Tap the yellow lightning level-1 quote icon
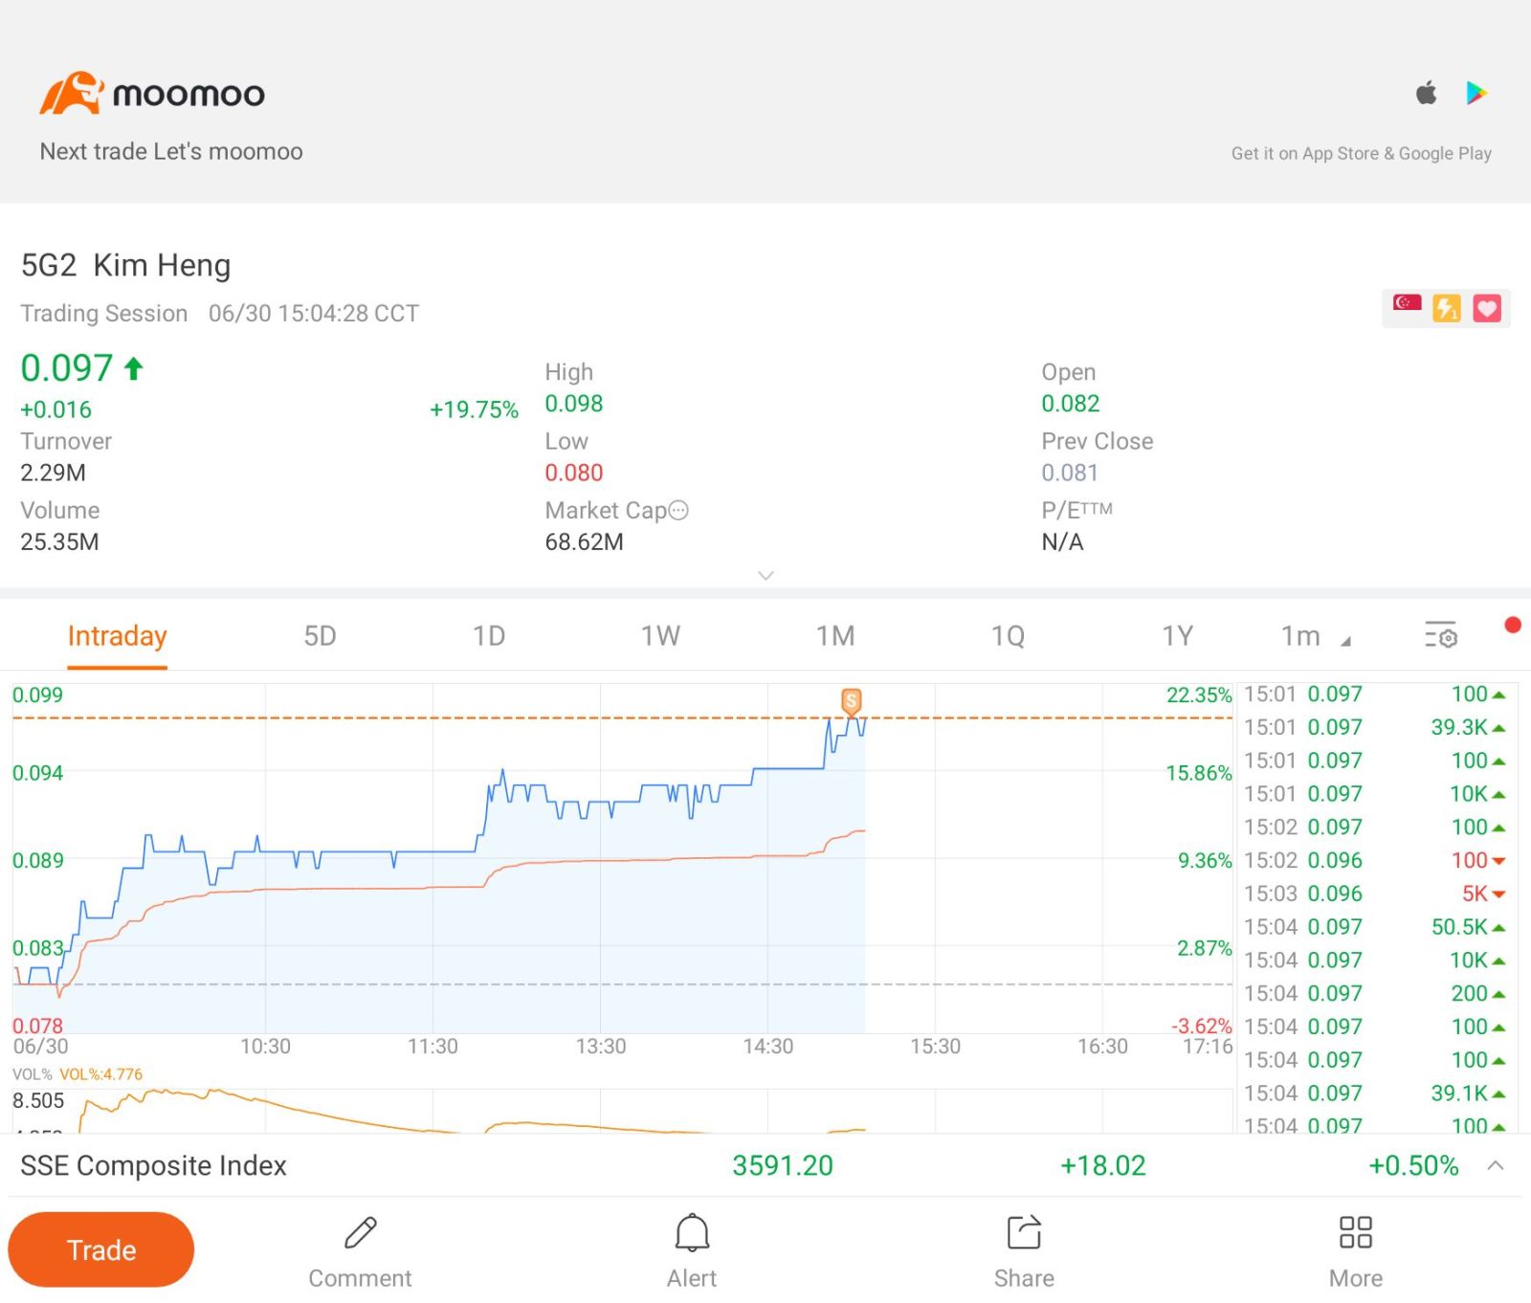The height and width of the screenshot is (1303, 1531). tap(1447, 308)
